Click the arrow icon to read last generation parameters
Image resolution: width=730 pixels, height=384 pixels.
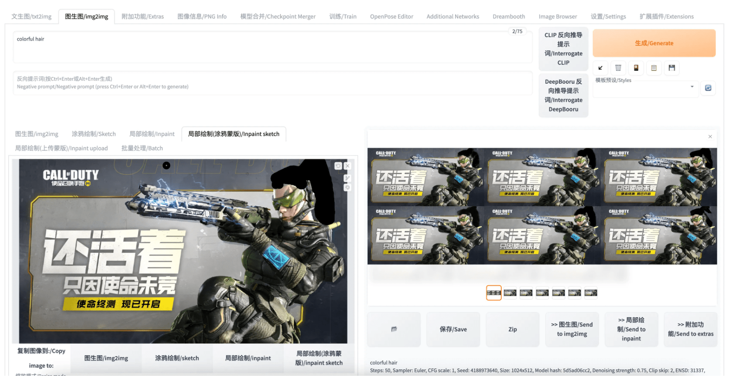600,68
